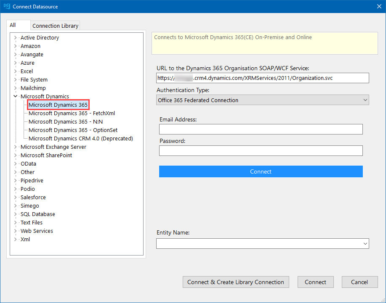Expand the Microsoft Exchange Server node
This screenshot has width=386, height=303.
15,147
